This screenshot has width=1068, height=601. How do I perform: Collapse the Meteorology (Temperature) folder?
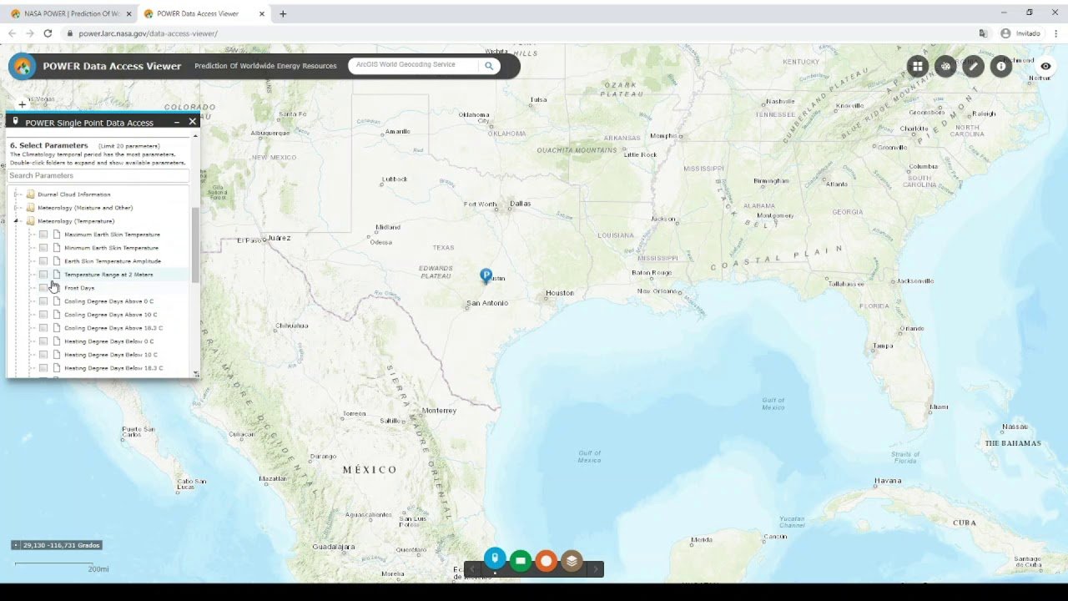(x=17, y=221)
